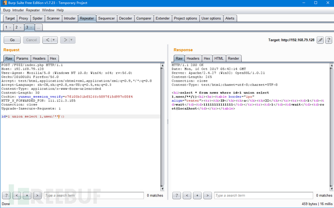Send request with the Go button
This screenshot has height=208, width=334.
tap(12, 40)
